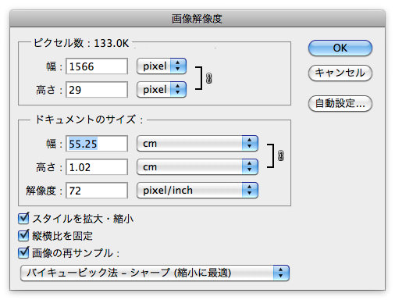Click the document width field showing 55.25
Screen dimensions: 395x300
pos(97,144)
